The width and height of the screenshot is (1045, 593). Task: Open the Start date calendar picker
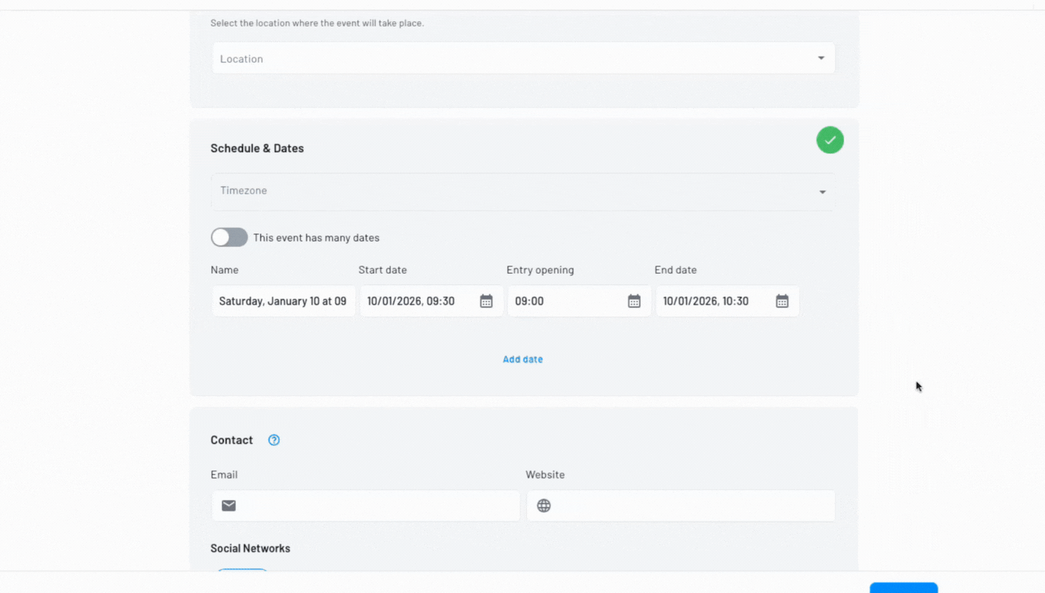click(x=486, y=302)
